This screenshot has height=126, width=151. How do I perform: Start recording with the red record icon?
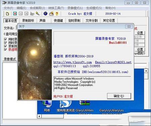[15, 14]
